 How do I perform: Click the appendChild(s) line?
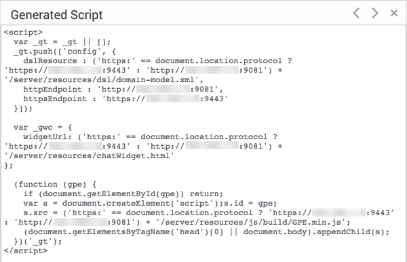[207, 231]
